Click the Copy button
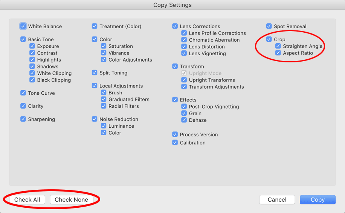 coord(318,199)
